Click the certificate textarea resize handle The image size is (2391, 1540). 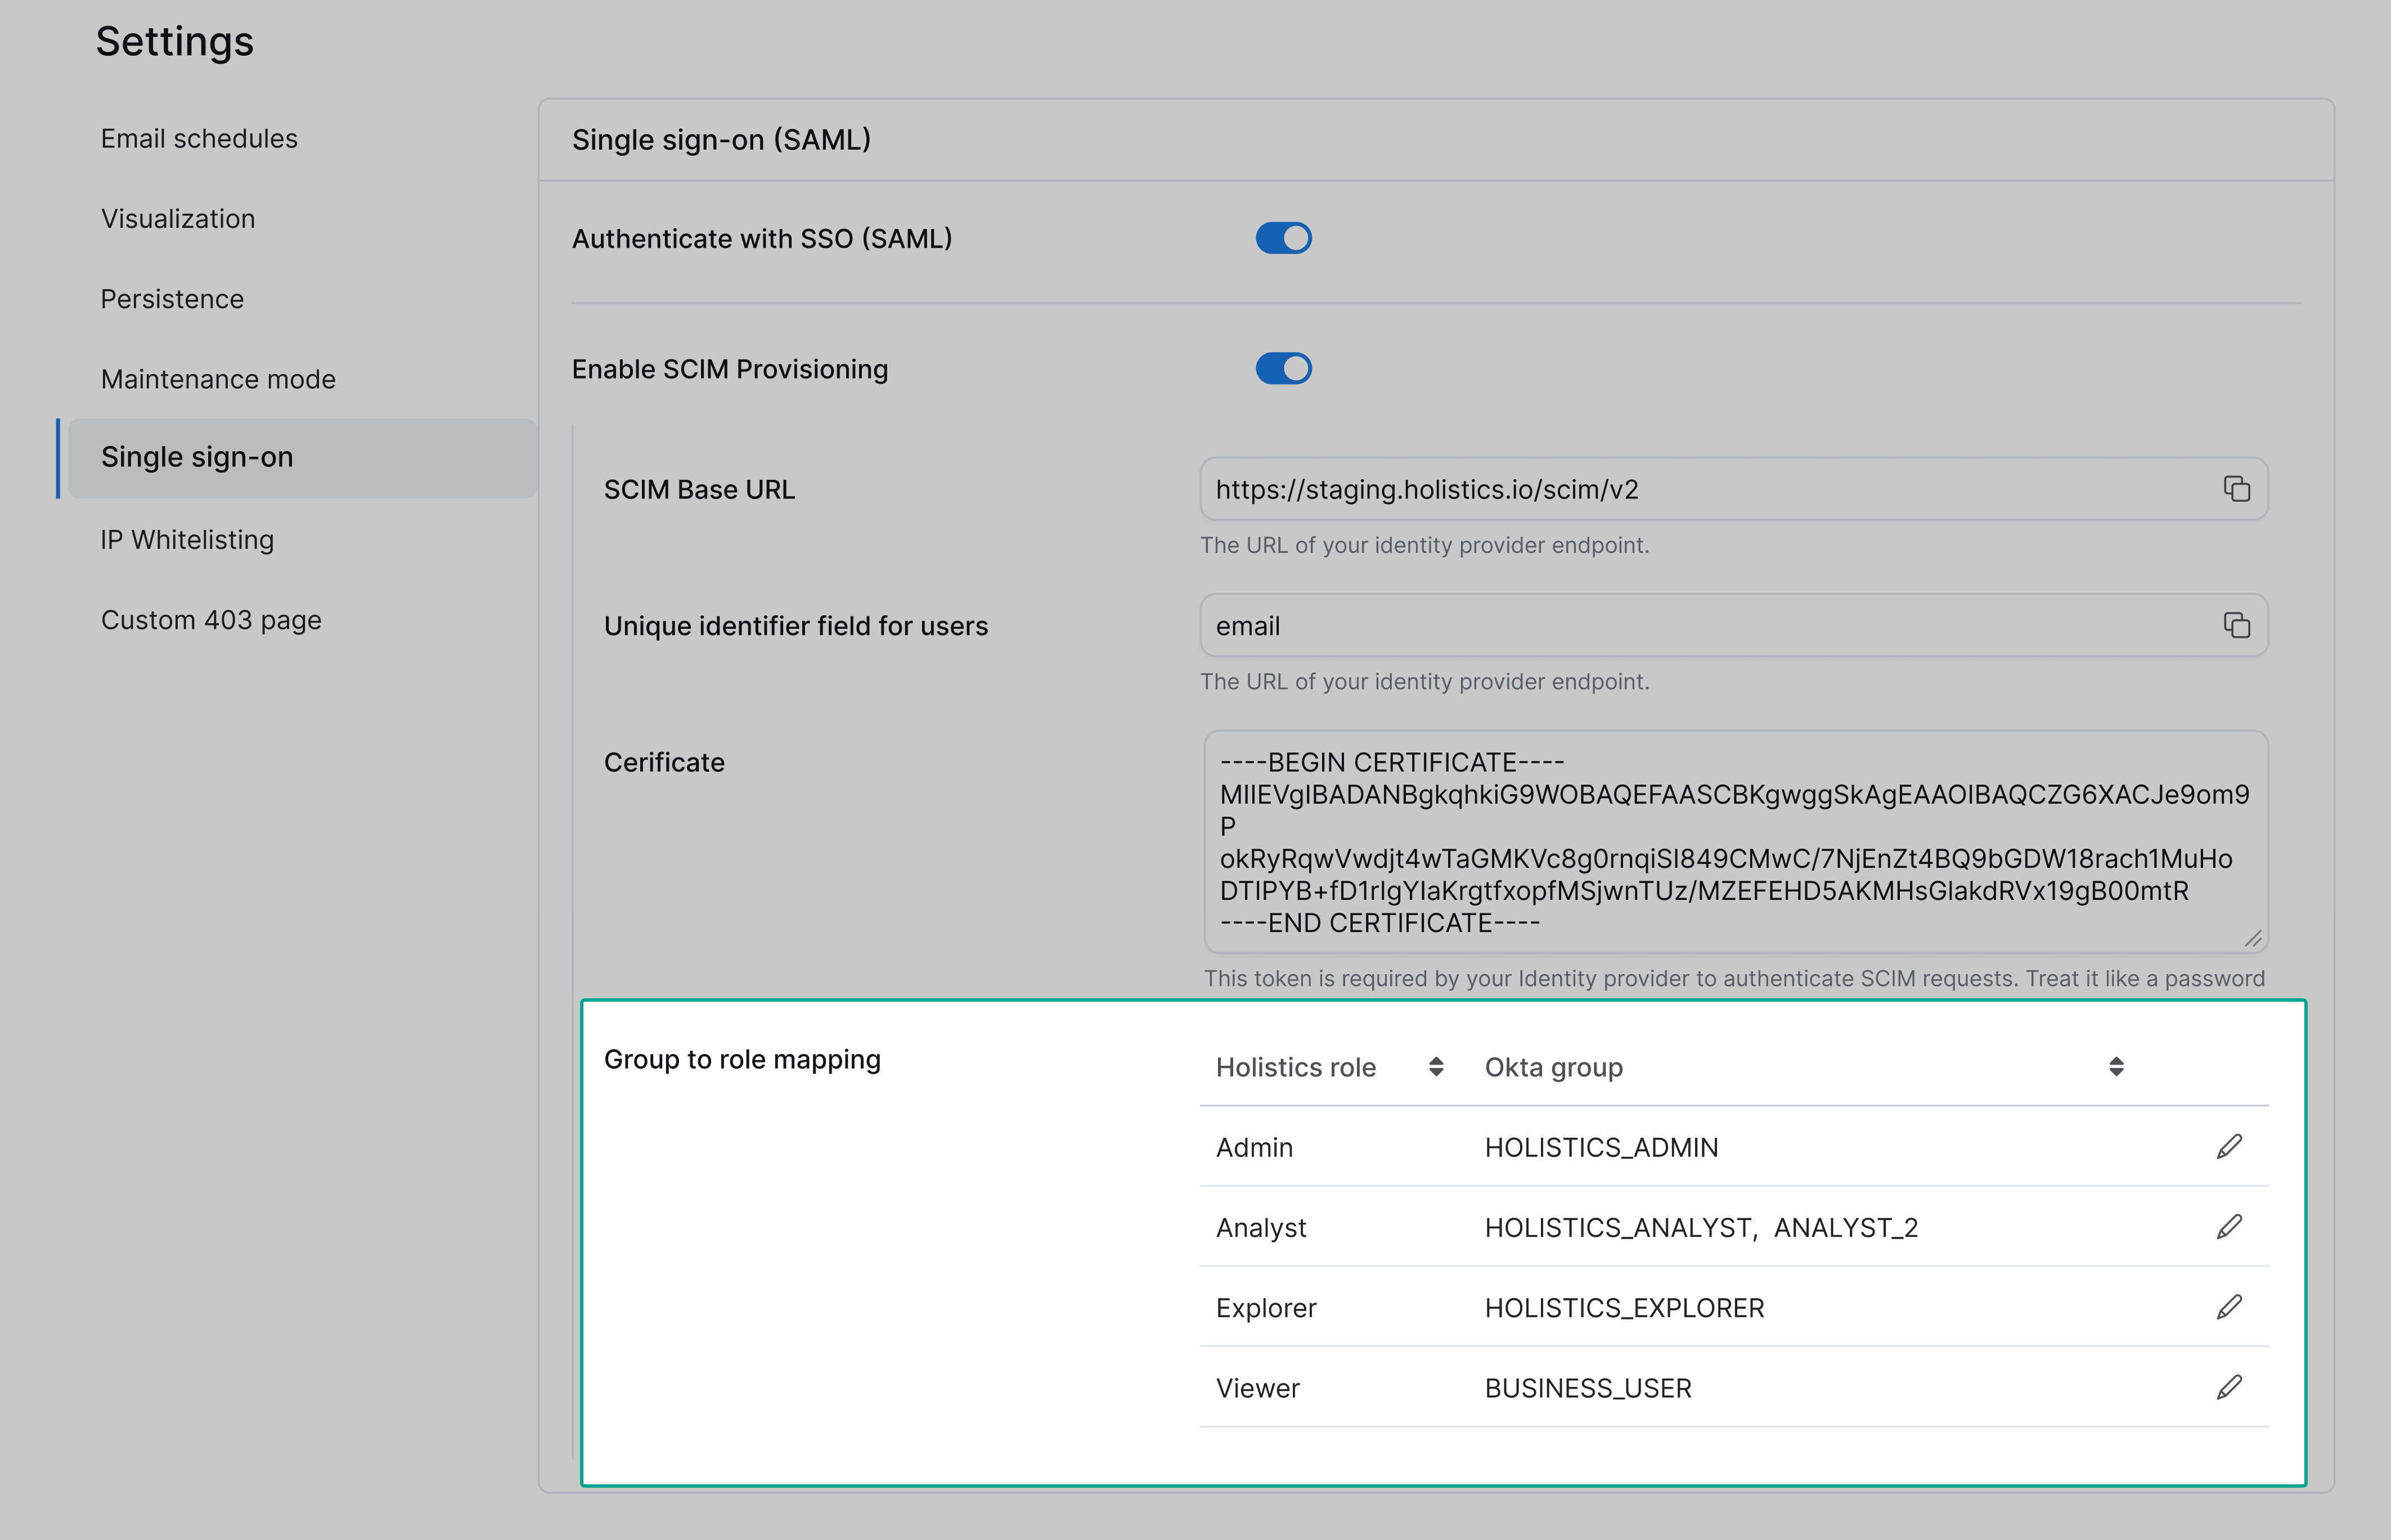coord(2253,938)
